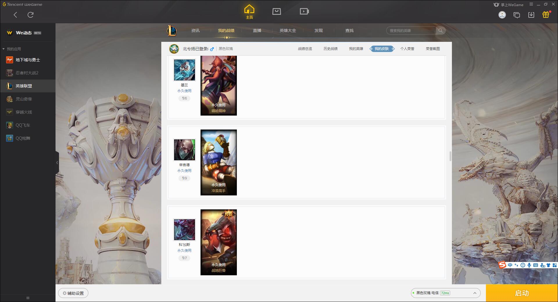Switch to 荣誉截图 sub-tab

pos(433,49)
